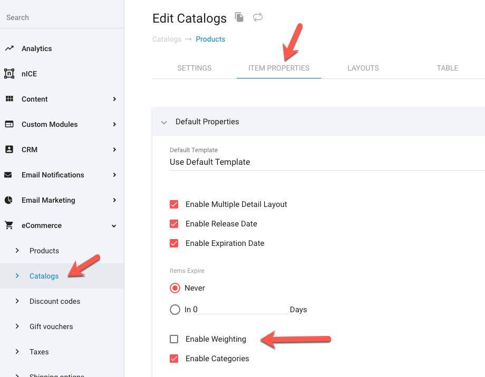
Task: Select the Item Properties tab
Action: [279, 68]
